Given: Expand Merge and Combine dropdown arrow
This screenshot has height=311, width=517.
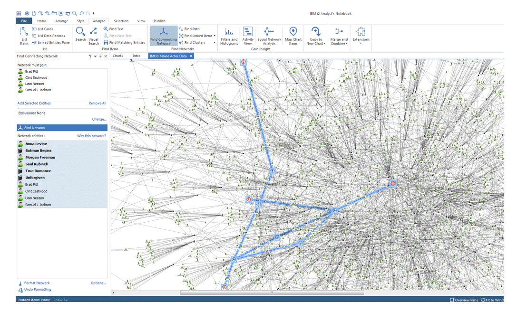Looking at the screenshot, I should (347, 43).
